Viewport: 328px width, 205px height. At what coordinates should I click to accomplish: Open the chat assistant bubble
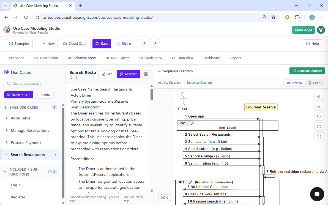tap(317, 194)
